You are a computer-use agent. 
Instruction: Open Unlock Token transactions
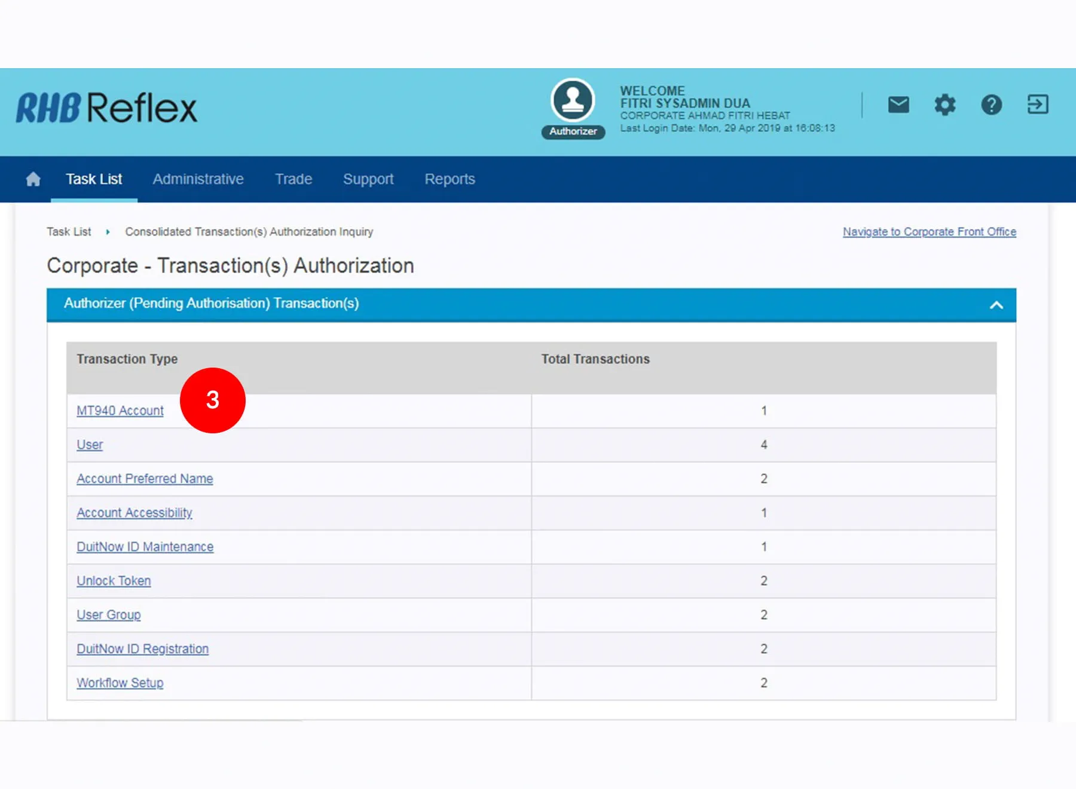[x=114, y=581]
